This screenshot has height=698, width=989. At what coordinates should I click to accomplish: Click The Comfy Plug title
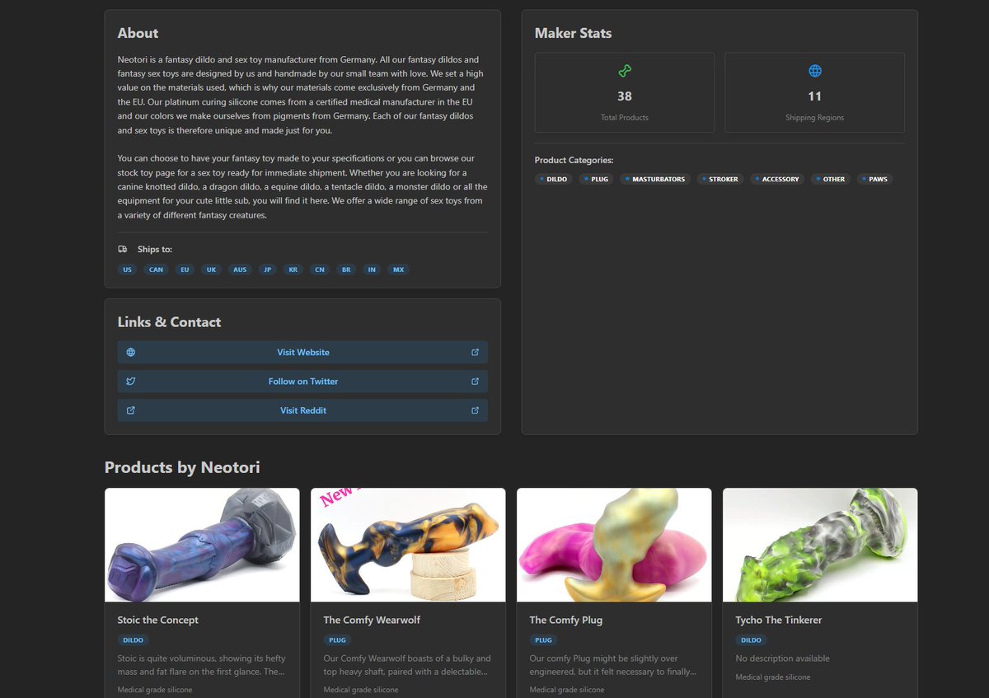(566, 620)
